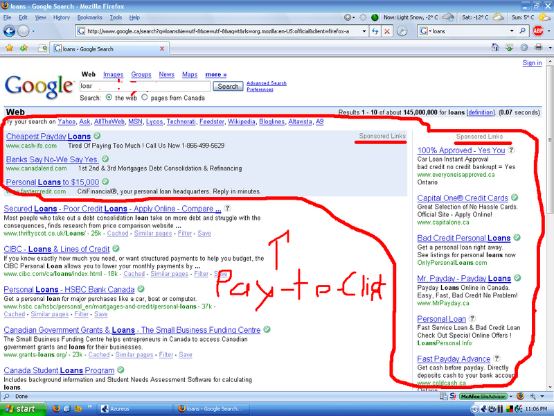Screen dimensions: 554x416
Task: Click into the Firefox address bar
Action: 221,31
